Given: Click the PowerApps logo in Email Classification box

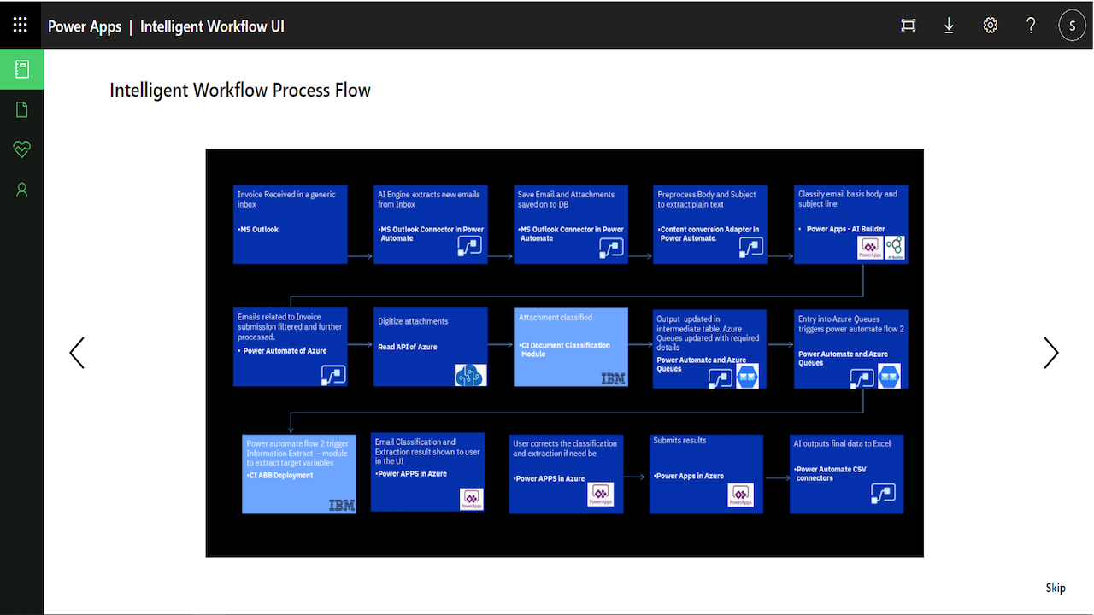Looking at the screenshot, I should point(472,500).
